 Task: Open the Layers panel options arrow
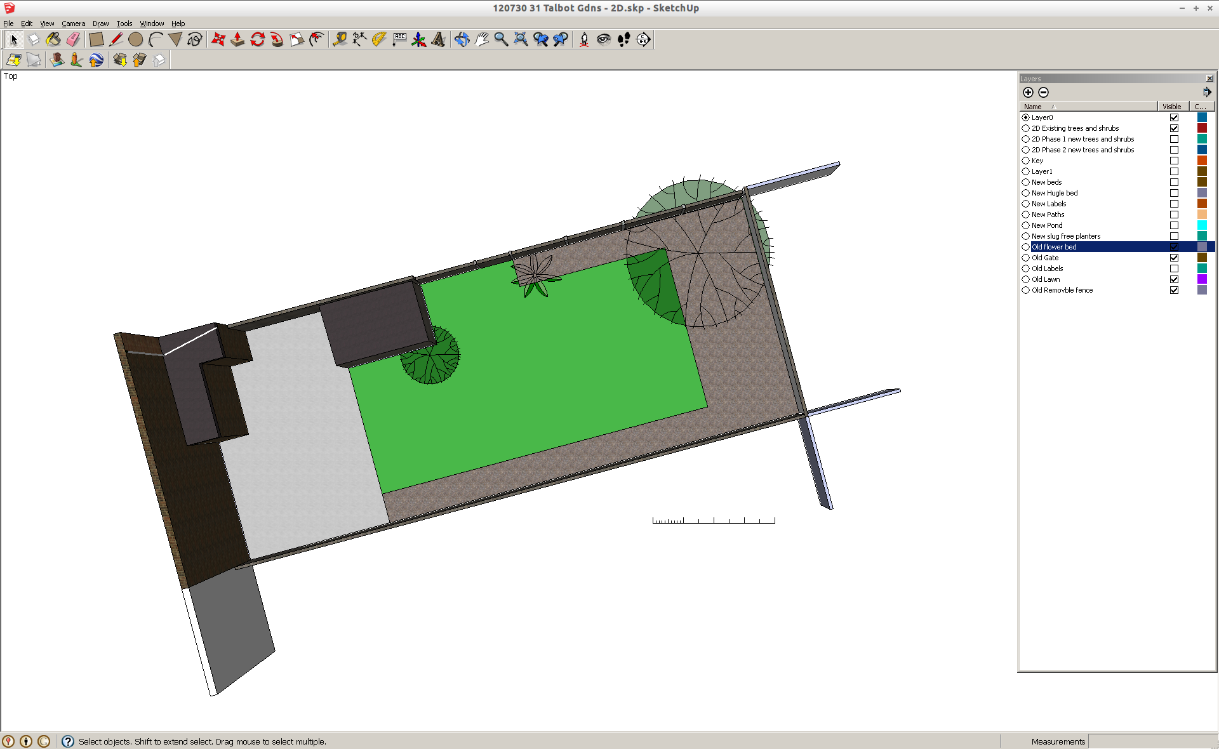point(1207,91)
